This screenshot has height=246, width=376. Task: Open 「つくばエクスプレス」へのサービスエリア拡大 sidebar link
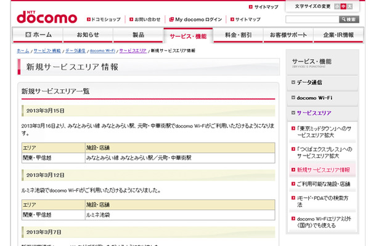324,153
